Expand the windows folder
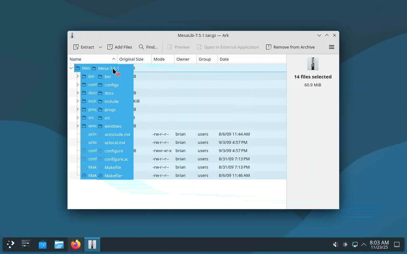407x254 pixels. pyautogui.click(x=77, y=126)
